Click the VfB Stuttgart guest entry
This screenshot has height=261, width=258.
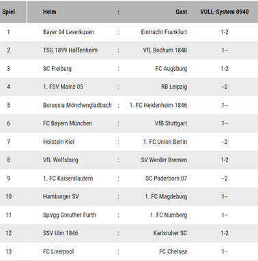point(171,123)
